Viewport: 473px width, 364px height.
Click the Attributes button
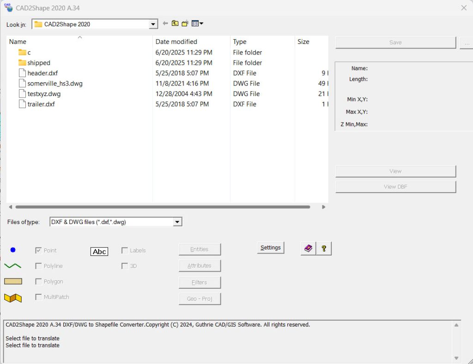200,266
